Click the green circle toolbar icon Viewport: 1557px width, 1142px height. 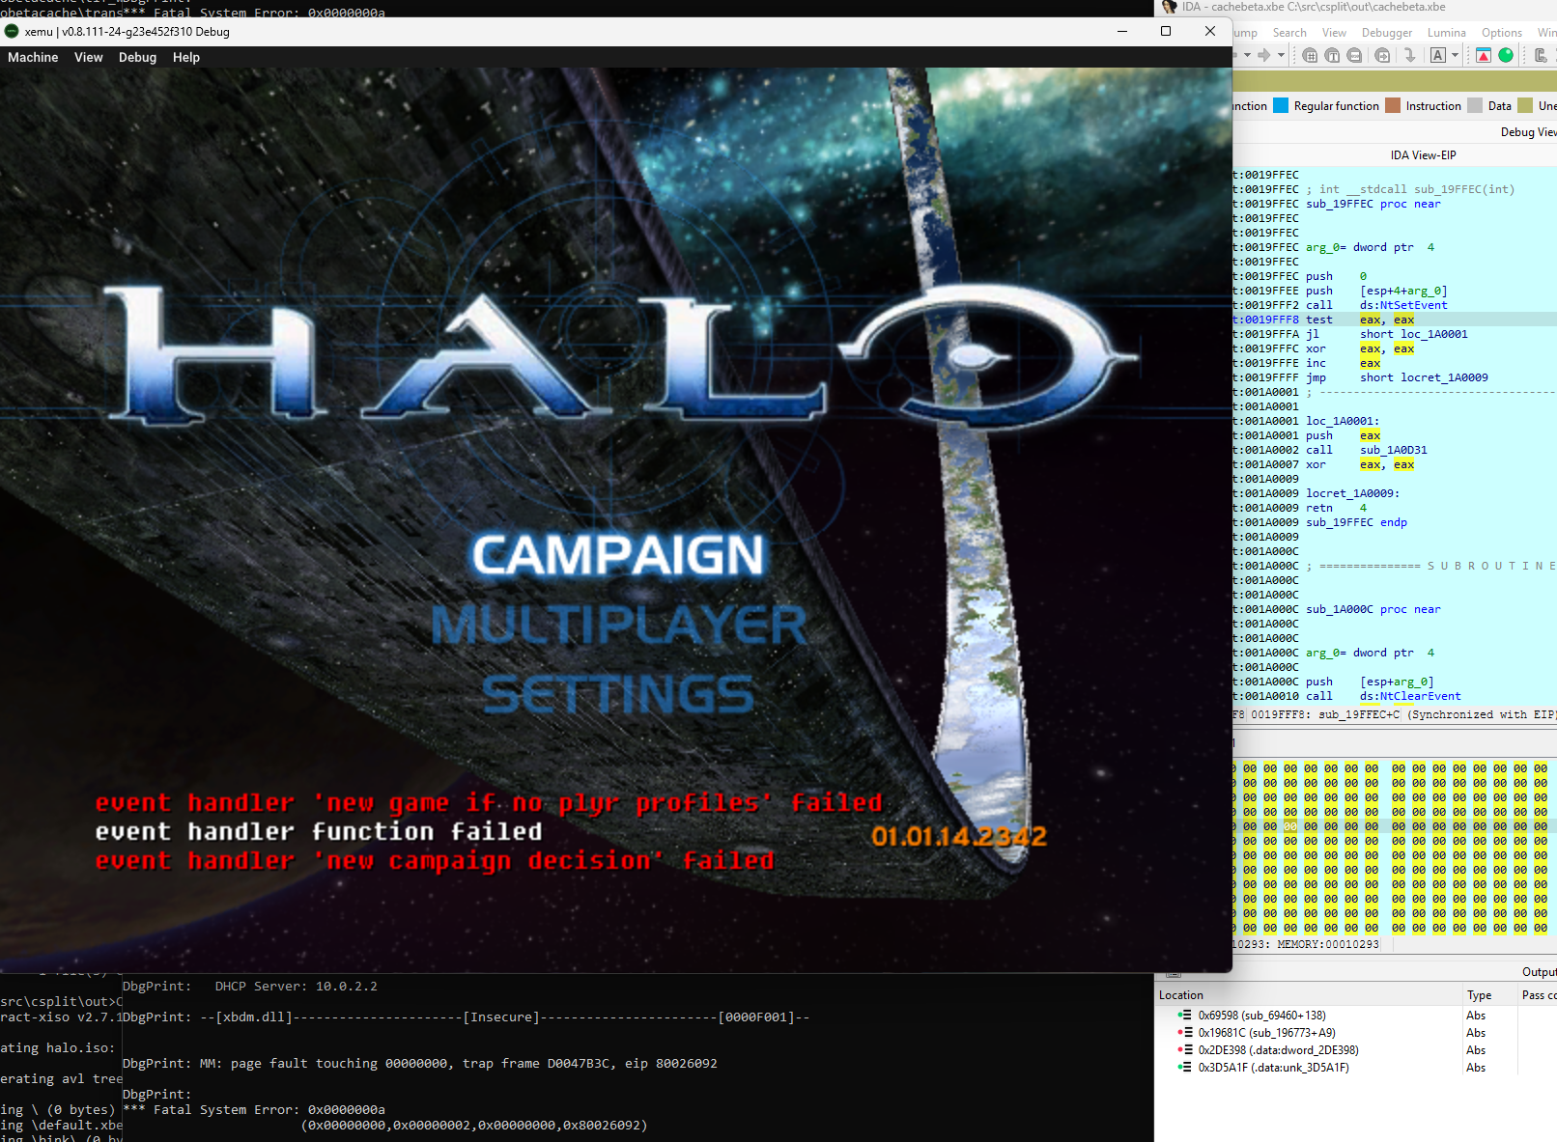click(x=1505, y=56)
